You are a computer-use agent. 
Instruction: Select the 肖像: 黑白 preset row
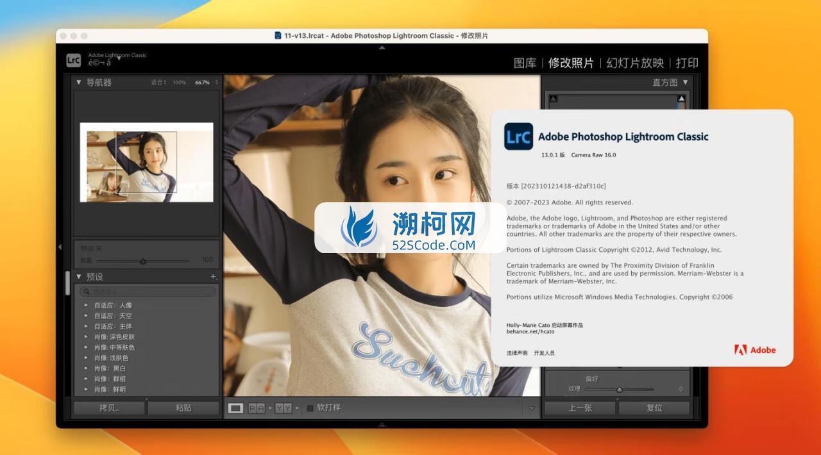pyautogui.click(x=148, y=368)
